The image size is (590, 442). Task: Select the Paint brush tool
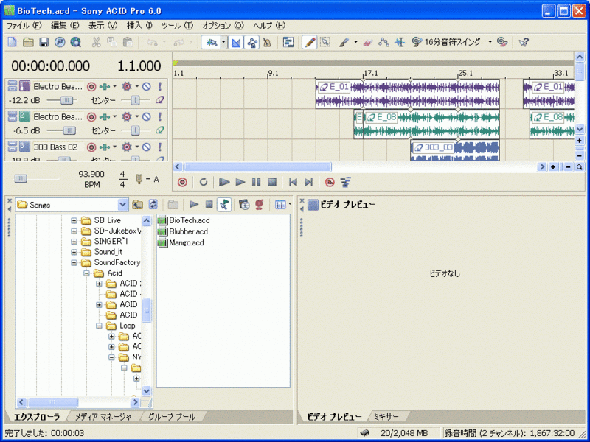(x=344, y=42)
